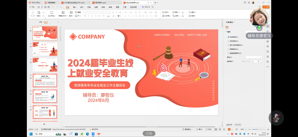Select the 渐变填充 (gradient fill) option
The height and width of the screenshot is (137, 298).
[228, 41]
